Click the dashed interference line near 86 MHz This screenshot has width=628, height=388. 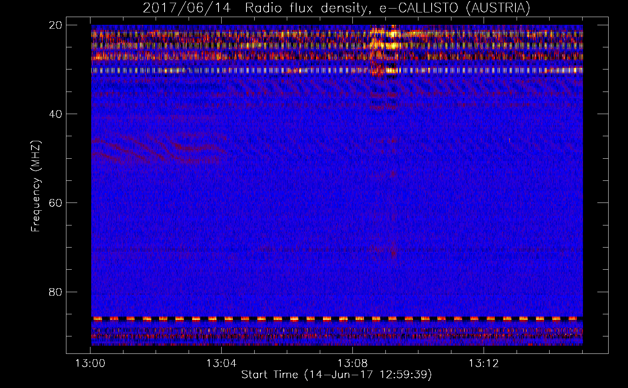pos(337,319)
